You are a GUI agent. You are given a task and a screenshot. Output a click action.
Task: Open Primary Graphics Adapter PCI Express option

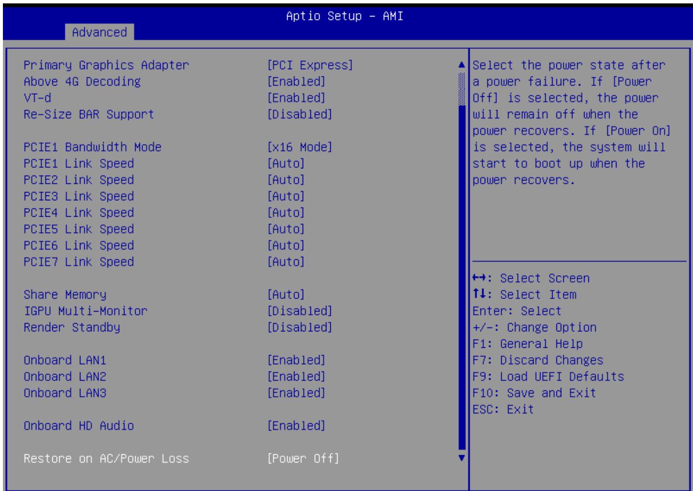(310, 65)
